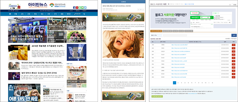The image size is (238, 102).
Task: Go back with article header chevron
Action: coord(103,2)
